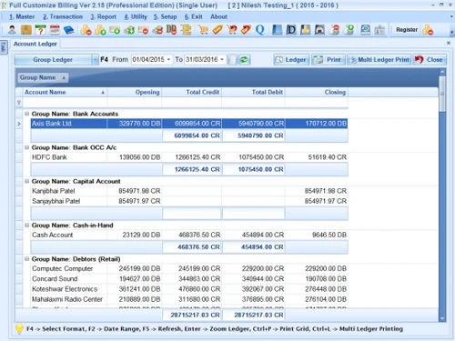Click the person account icon in toolbar
This screenshot has width=455, height=341.
click(12, 30)
